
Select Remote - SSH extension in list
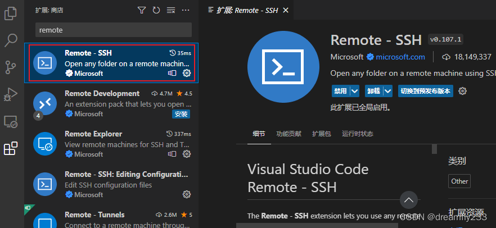(111, 63)
